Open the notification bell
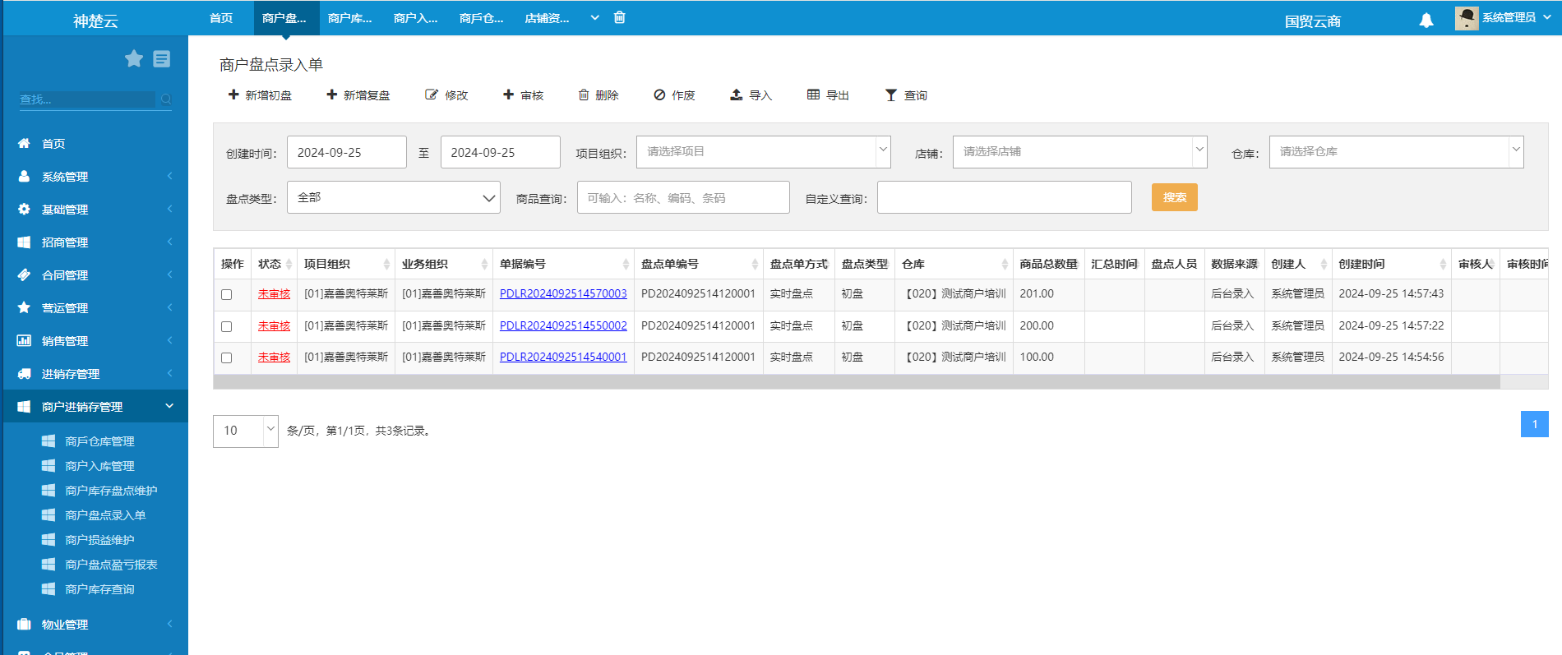1562x655 pixels. tap(1426, 21)
